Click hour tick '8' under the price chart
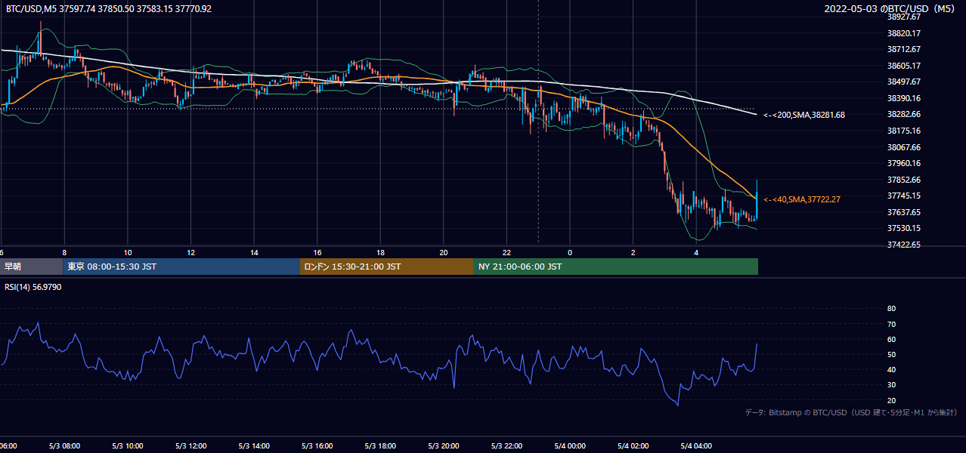966x453 pixels. point(64,252)
